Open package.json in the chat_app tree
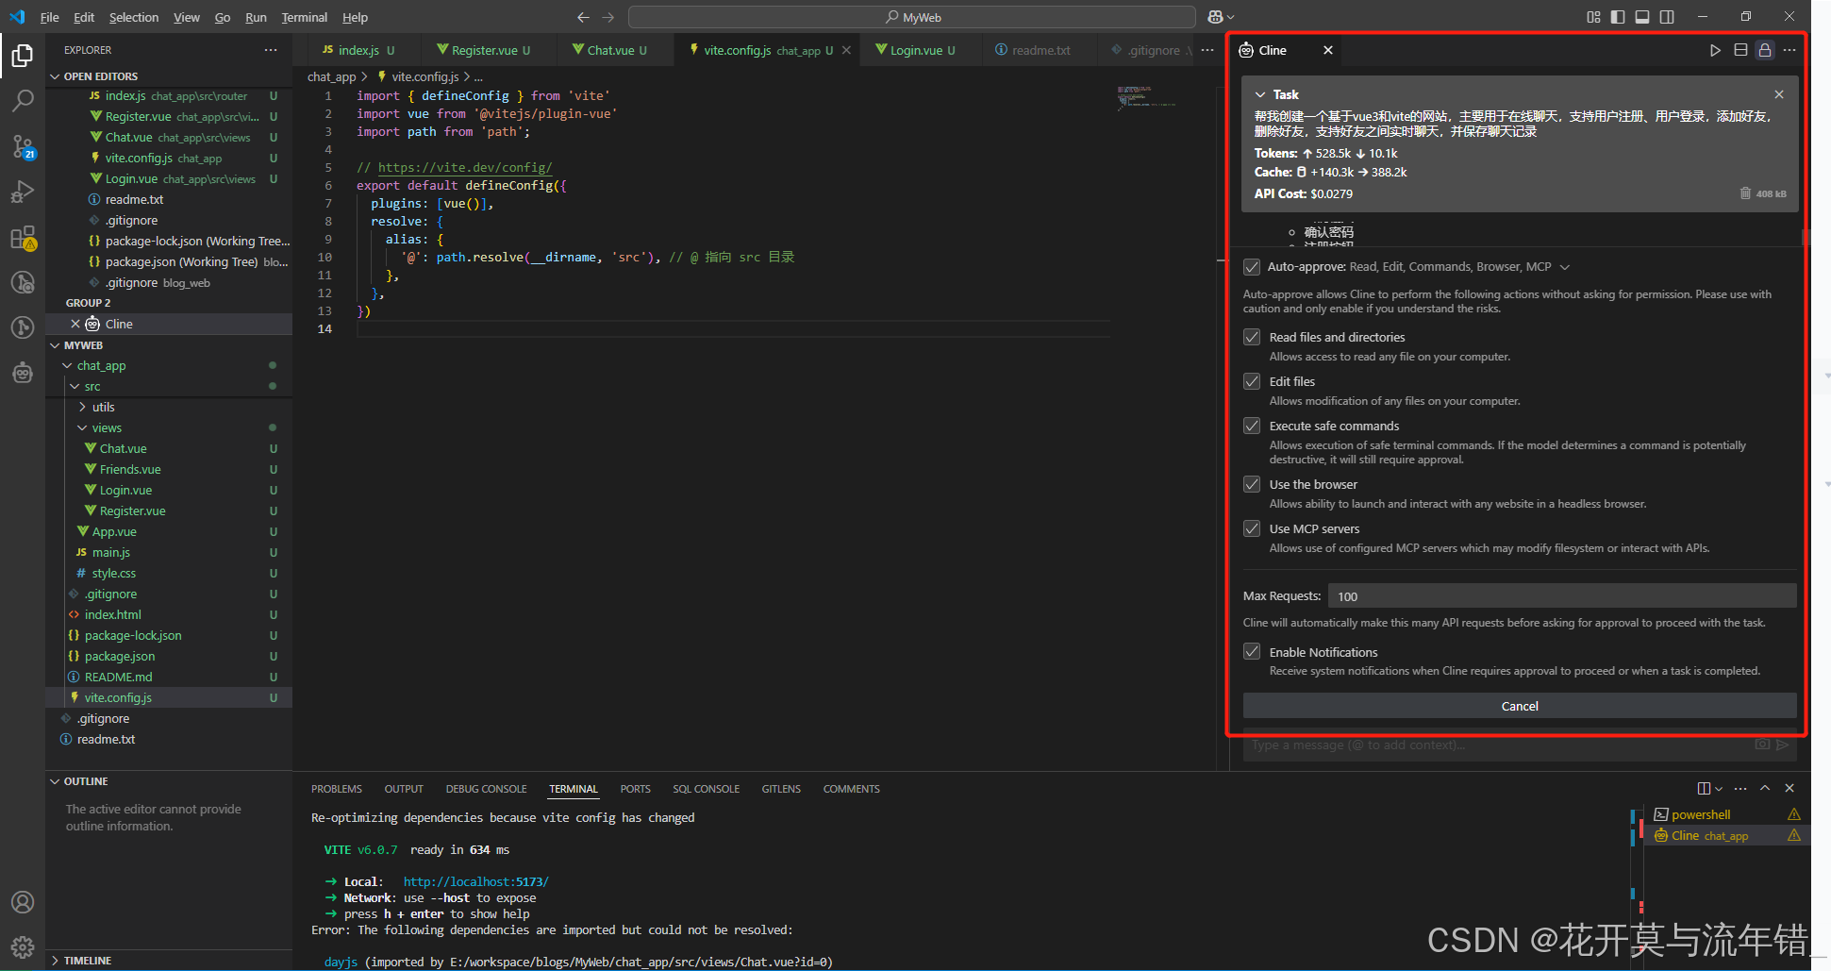 pyautogui.click(x=120, y=656)
